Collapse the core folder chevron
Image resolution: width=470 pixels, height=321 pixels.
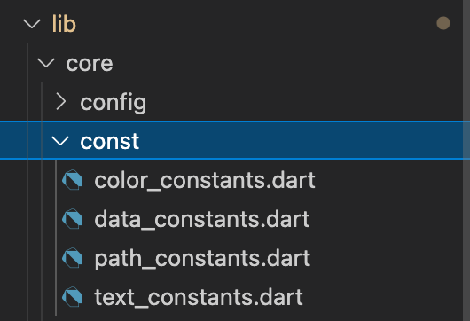[x=46, y=63]
